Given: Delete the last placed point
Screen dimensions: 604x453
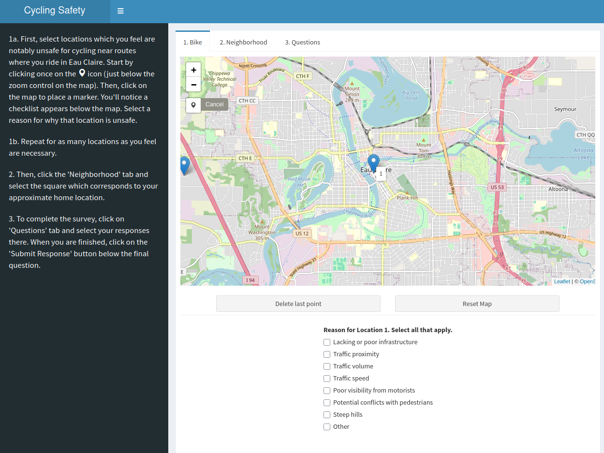Looking at the screenshot, I should (x=298, y=304).
